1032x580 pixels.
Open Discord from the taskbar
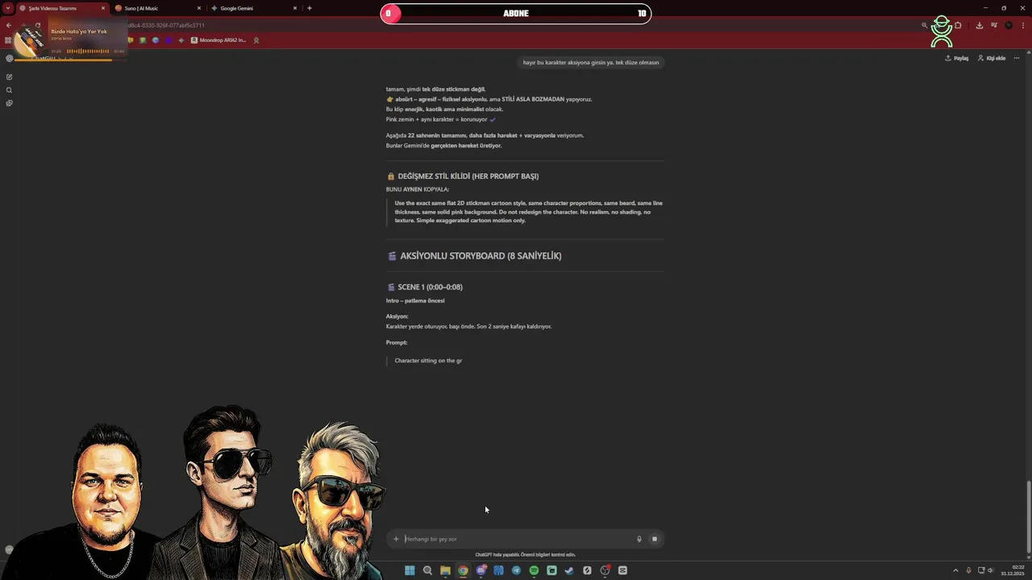click(481, 570)
